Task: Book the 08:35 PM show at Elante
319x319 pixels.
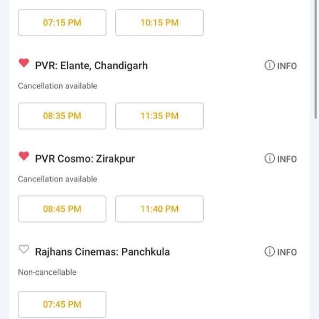Action: pos(62,116)
